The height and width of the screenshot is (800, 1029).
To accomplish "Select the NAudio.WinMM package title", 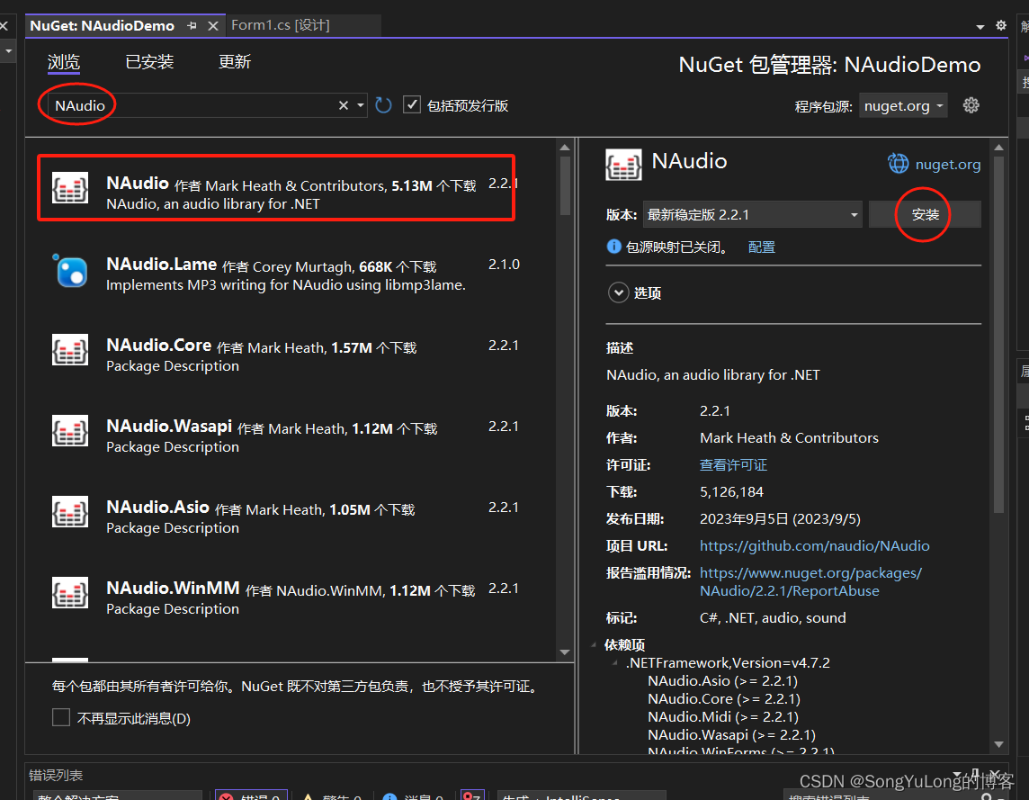I will coord(174,588).
